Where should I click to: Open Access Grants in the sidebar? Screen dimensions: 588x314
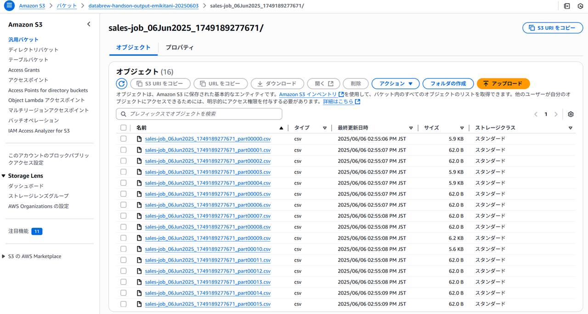(x=24, y=70)
